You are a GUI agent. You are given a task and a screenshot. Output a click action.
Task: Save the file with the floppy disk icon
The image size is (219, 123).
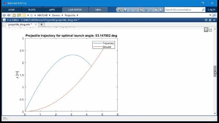125,10
